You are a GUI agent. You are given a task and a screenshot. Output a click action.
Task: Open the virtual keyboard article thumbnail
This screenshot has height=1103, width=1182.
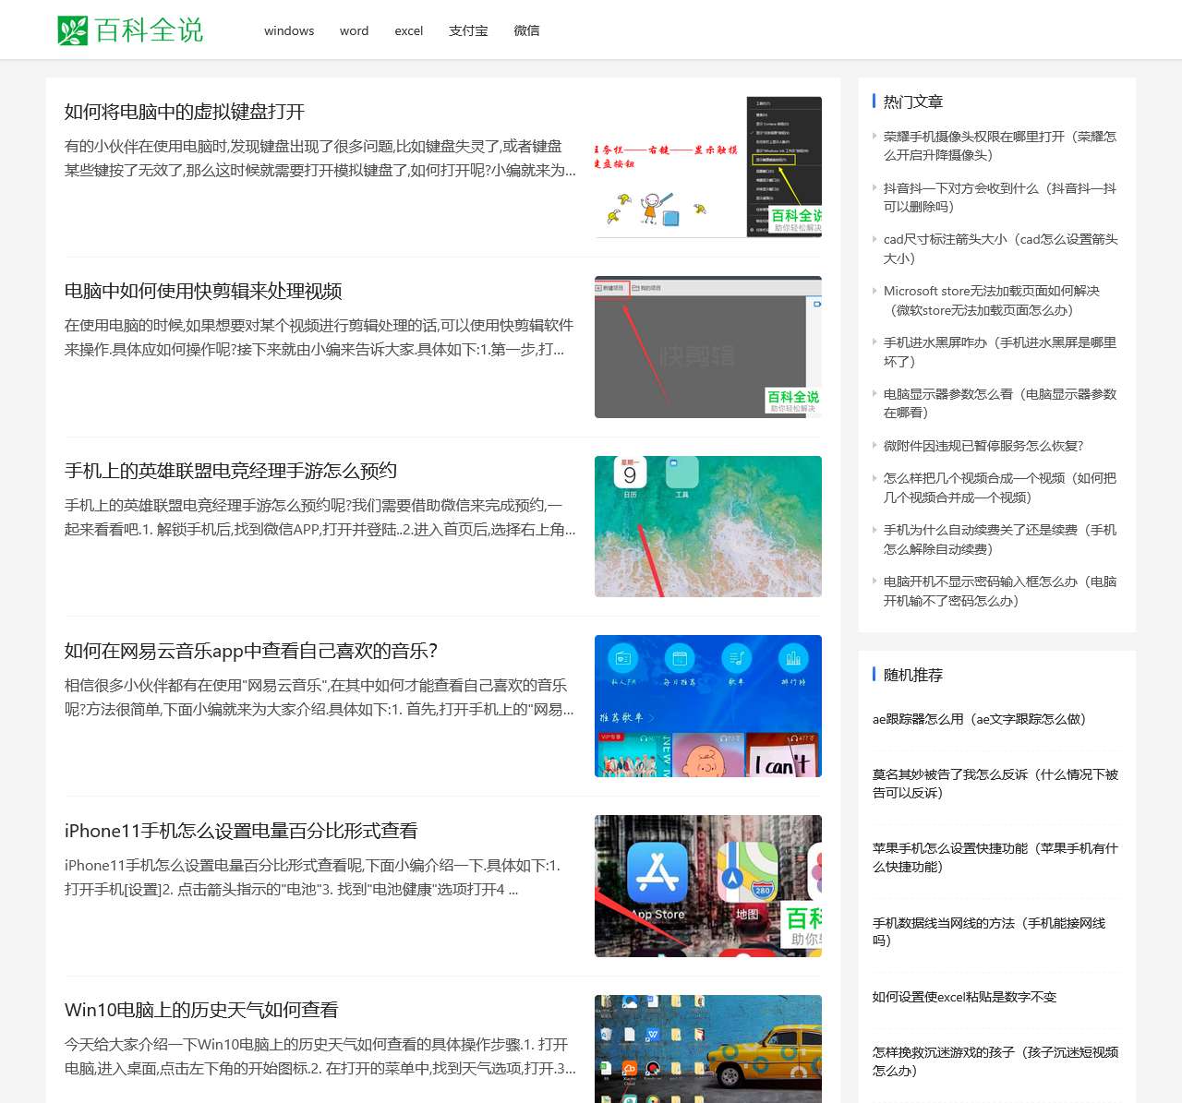[x=707, y=167]
